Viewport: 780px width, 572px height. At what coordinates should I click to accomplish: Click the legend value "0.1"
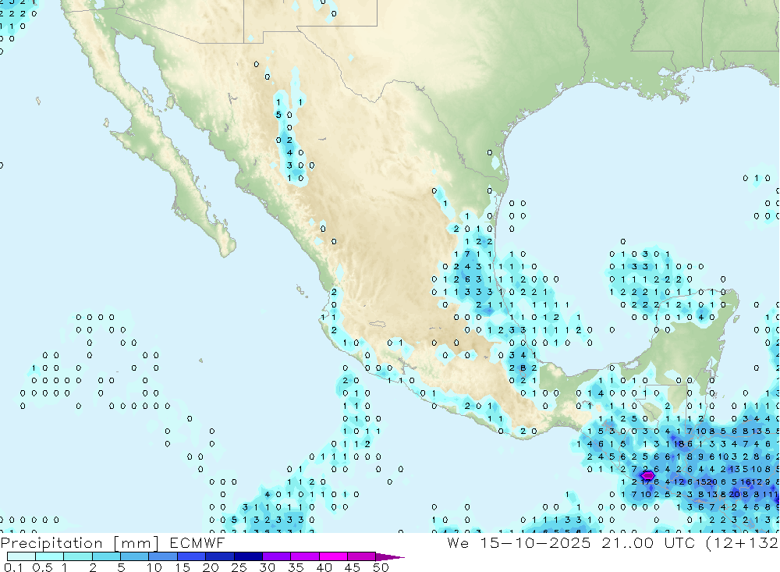tap(13, 567)
